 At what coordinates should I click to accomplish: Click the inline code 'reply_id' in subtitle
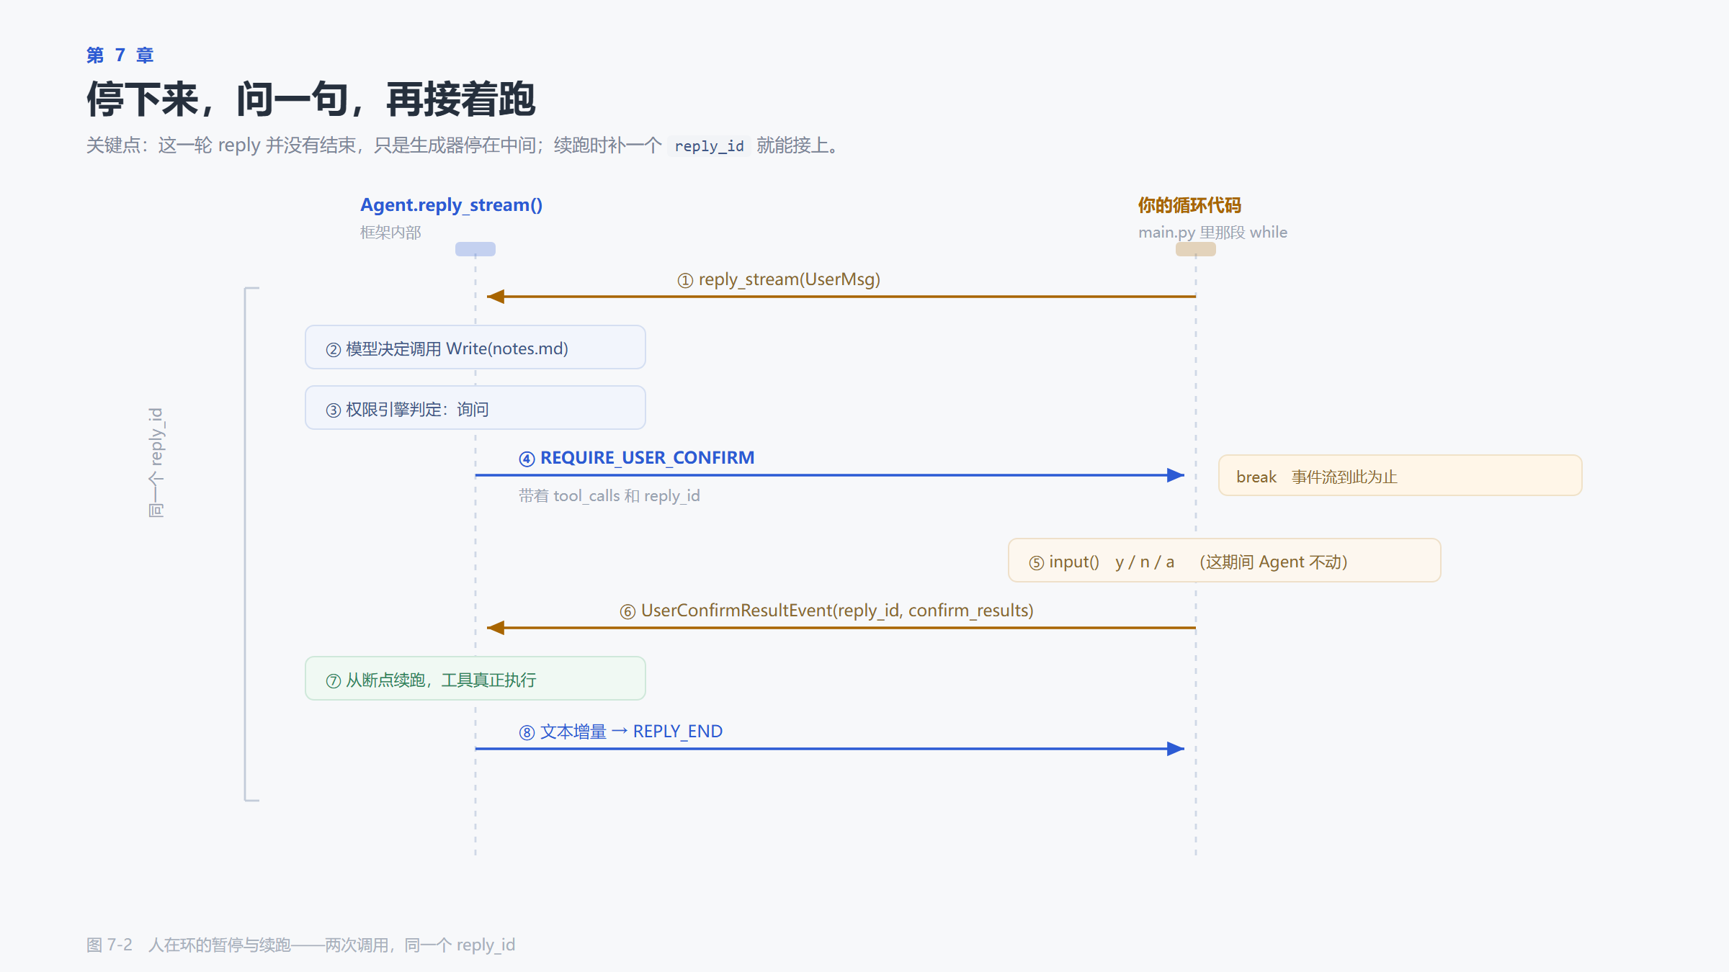(x=709, y=146)
